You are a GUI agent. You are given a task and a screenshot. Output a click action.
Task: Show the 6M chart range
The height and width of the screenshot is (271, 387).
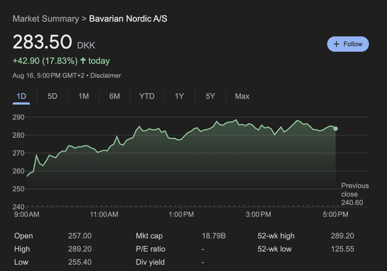[x=115, y=96]
